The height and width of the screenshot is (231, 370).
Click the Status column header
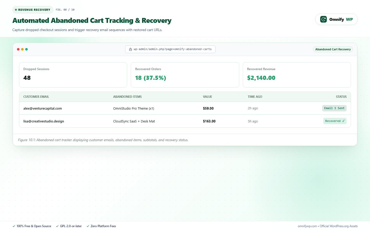coord(341,97)
